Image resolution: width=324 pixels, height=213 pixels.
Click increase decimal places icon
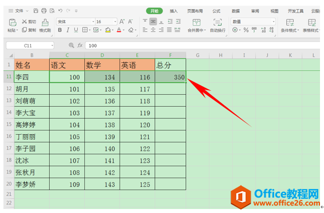[x=263, y=30]
